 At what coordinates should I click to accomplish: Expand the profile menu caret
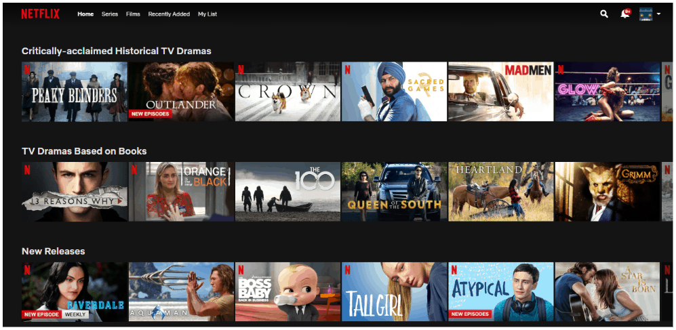pos(658,14)
